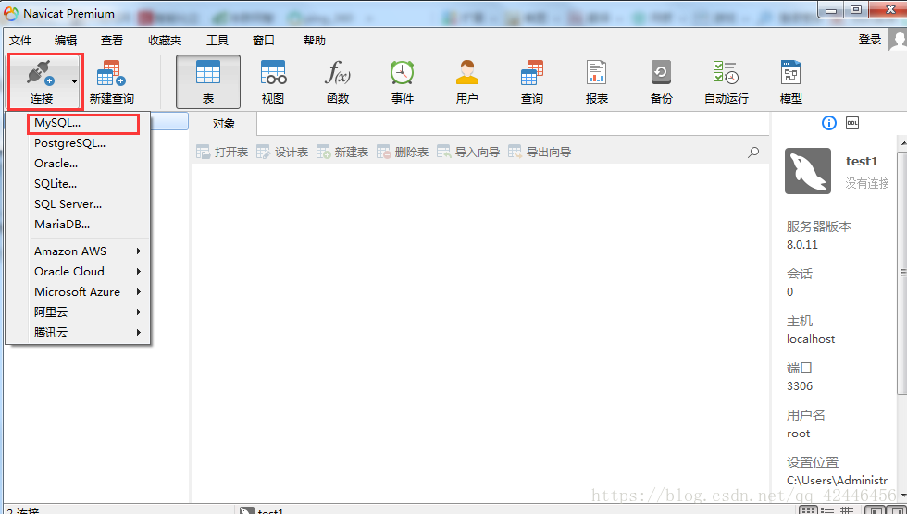Open the Event (事件) clock icon

[x=402, y=73]
